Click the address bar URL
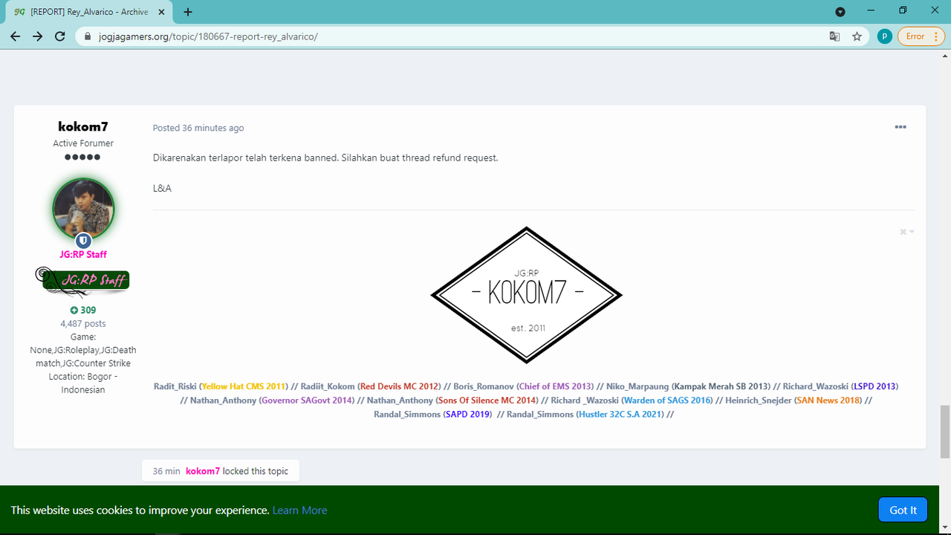This screenshot has width=951, height=535. (x=208, y=36)
